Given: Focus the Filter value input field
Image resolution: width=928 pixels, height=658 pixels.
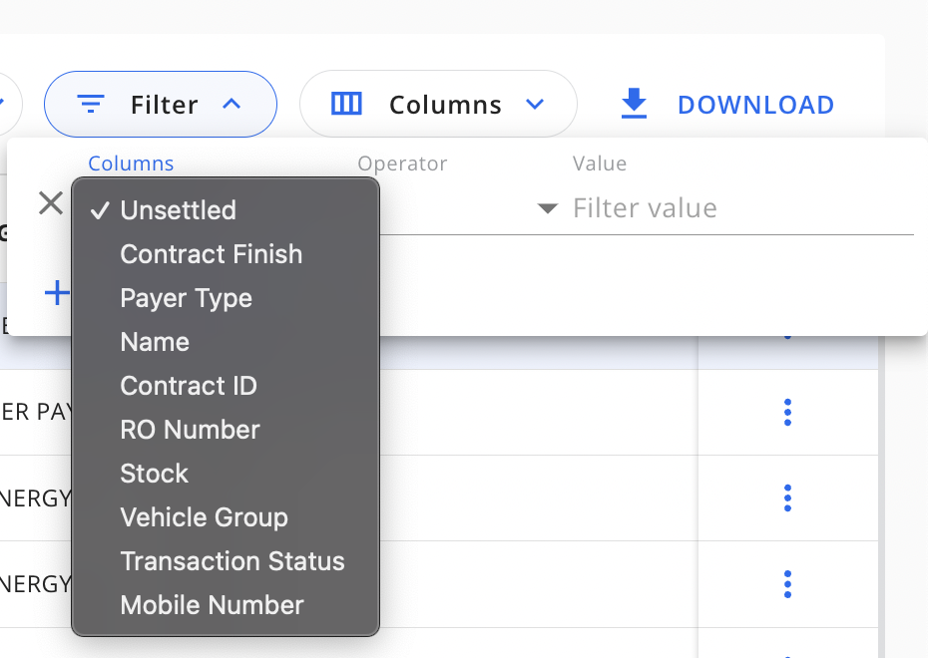Looking at the screenshot, I should (x=742, y=208).
